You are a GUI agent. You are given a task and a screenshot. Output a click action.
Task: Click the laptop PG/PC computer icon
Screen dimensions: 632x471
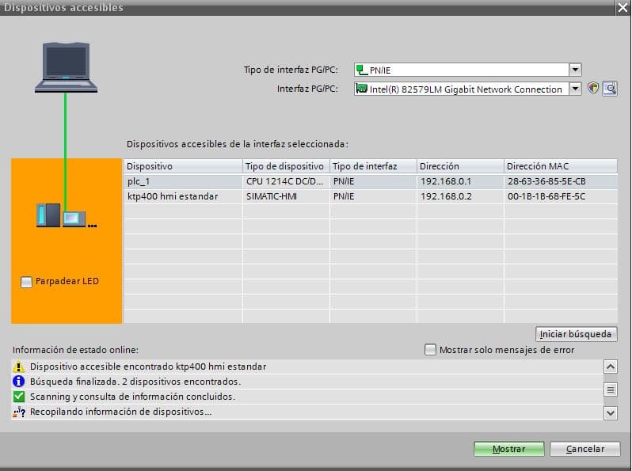click(x=66, y=69)
